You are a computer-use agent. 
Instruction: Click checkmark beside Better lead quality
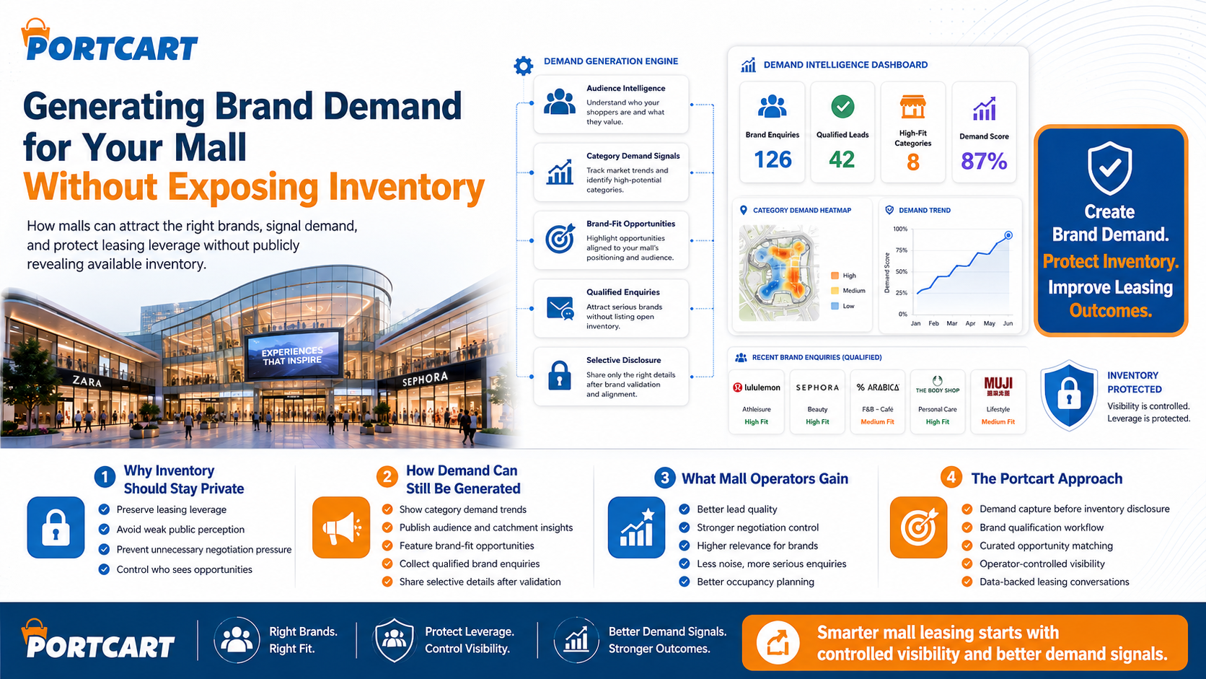coord(685,509)
